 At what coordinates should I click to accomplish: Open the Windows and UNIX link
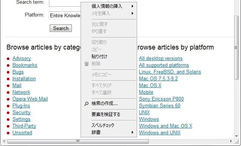(x=160, y=132)
